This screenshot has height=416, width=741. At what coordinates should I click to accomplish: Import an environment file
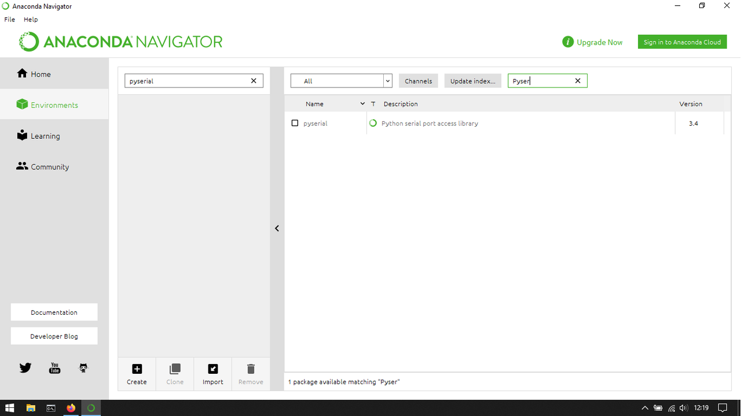pos(212,374)
